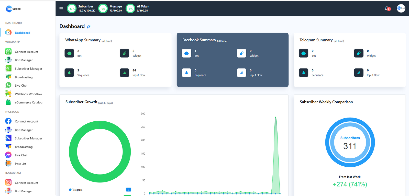Click the Subscribers 311 comparison ring

350,142
